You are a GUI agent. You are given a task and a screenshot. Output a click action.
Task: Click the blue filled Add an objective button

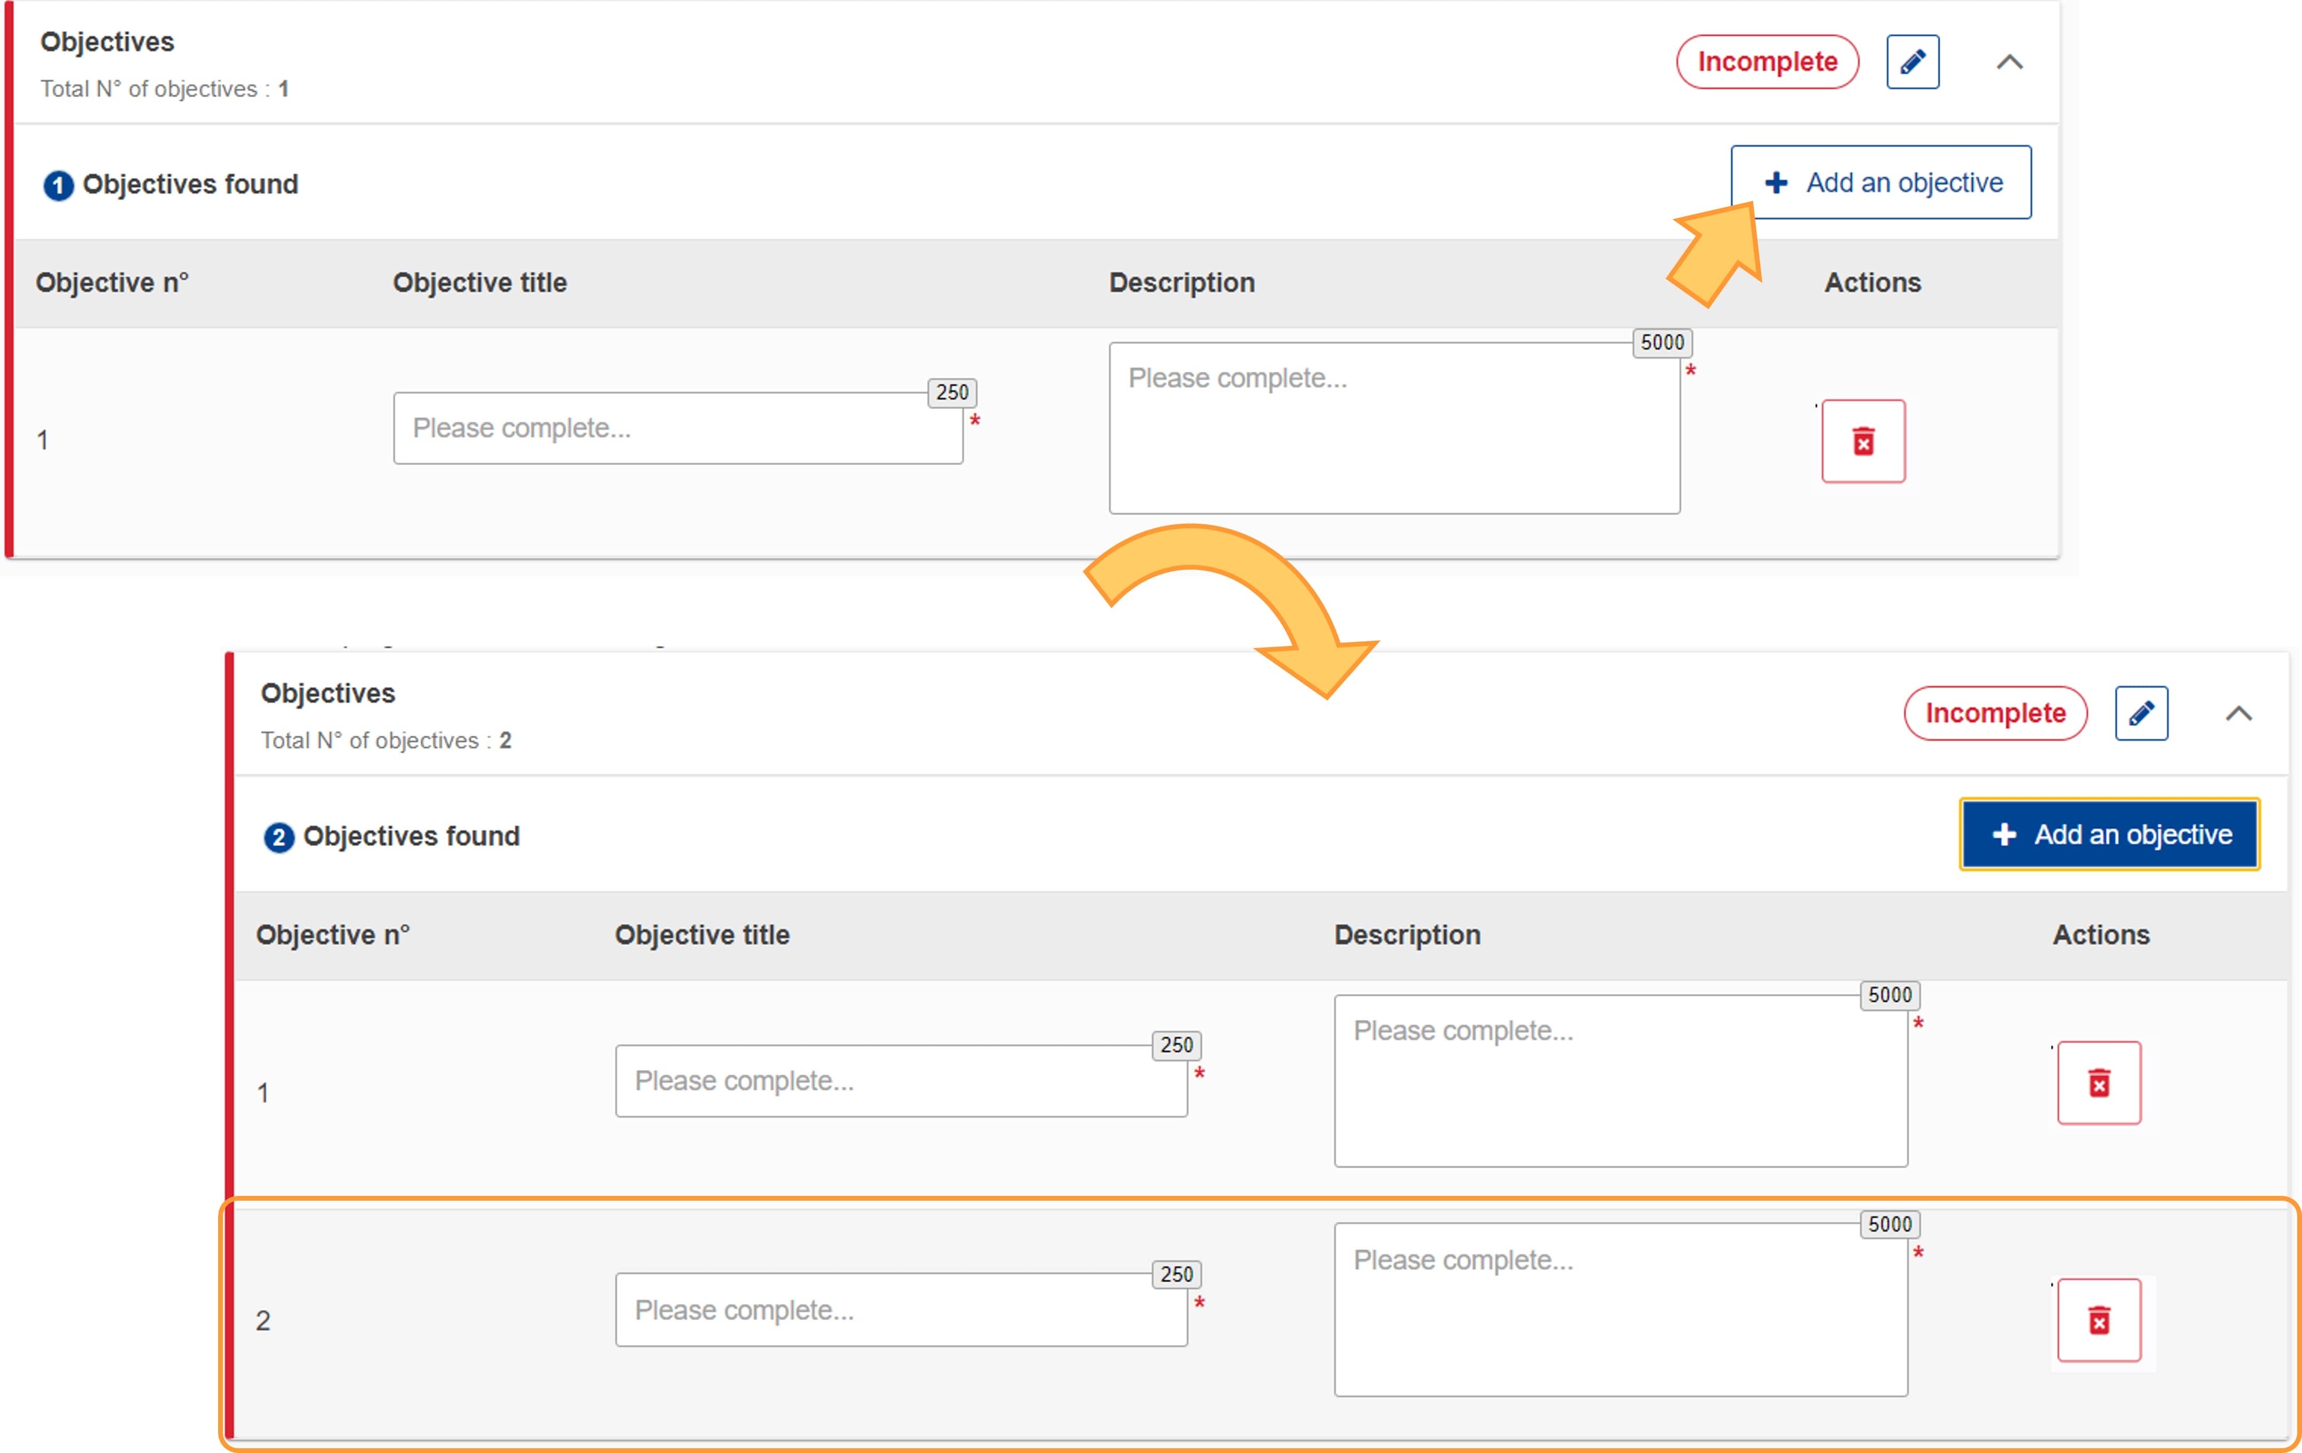coord(2109,834)
